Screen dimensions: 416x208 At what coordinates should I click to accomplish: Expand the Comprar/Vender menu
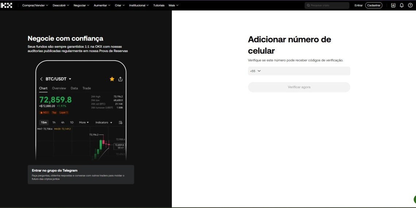(x=35, y=5)
